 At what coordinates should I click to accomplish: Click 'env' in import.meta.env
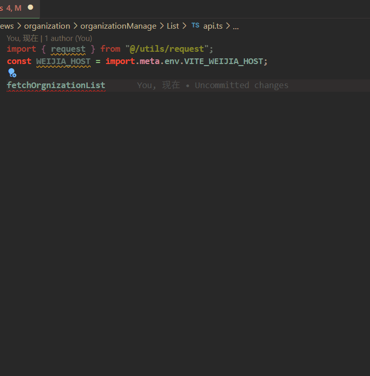click(172, 61)
